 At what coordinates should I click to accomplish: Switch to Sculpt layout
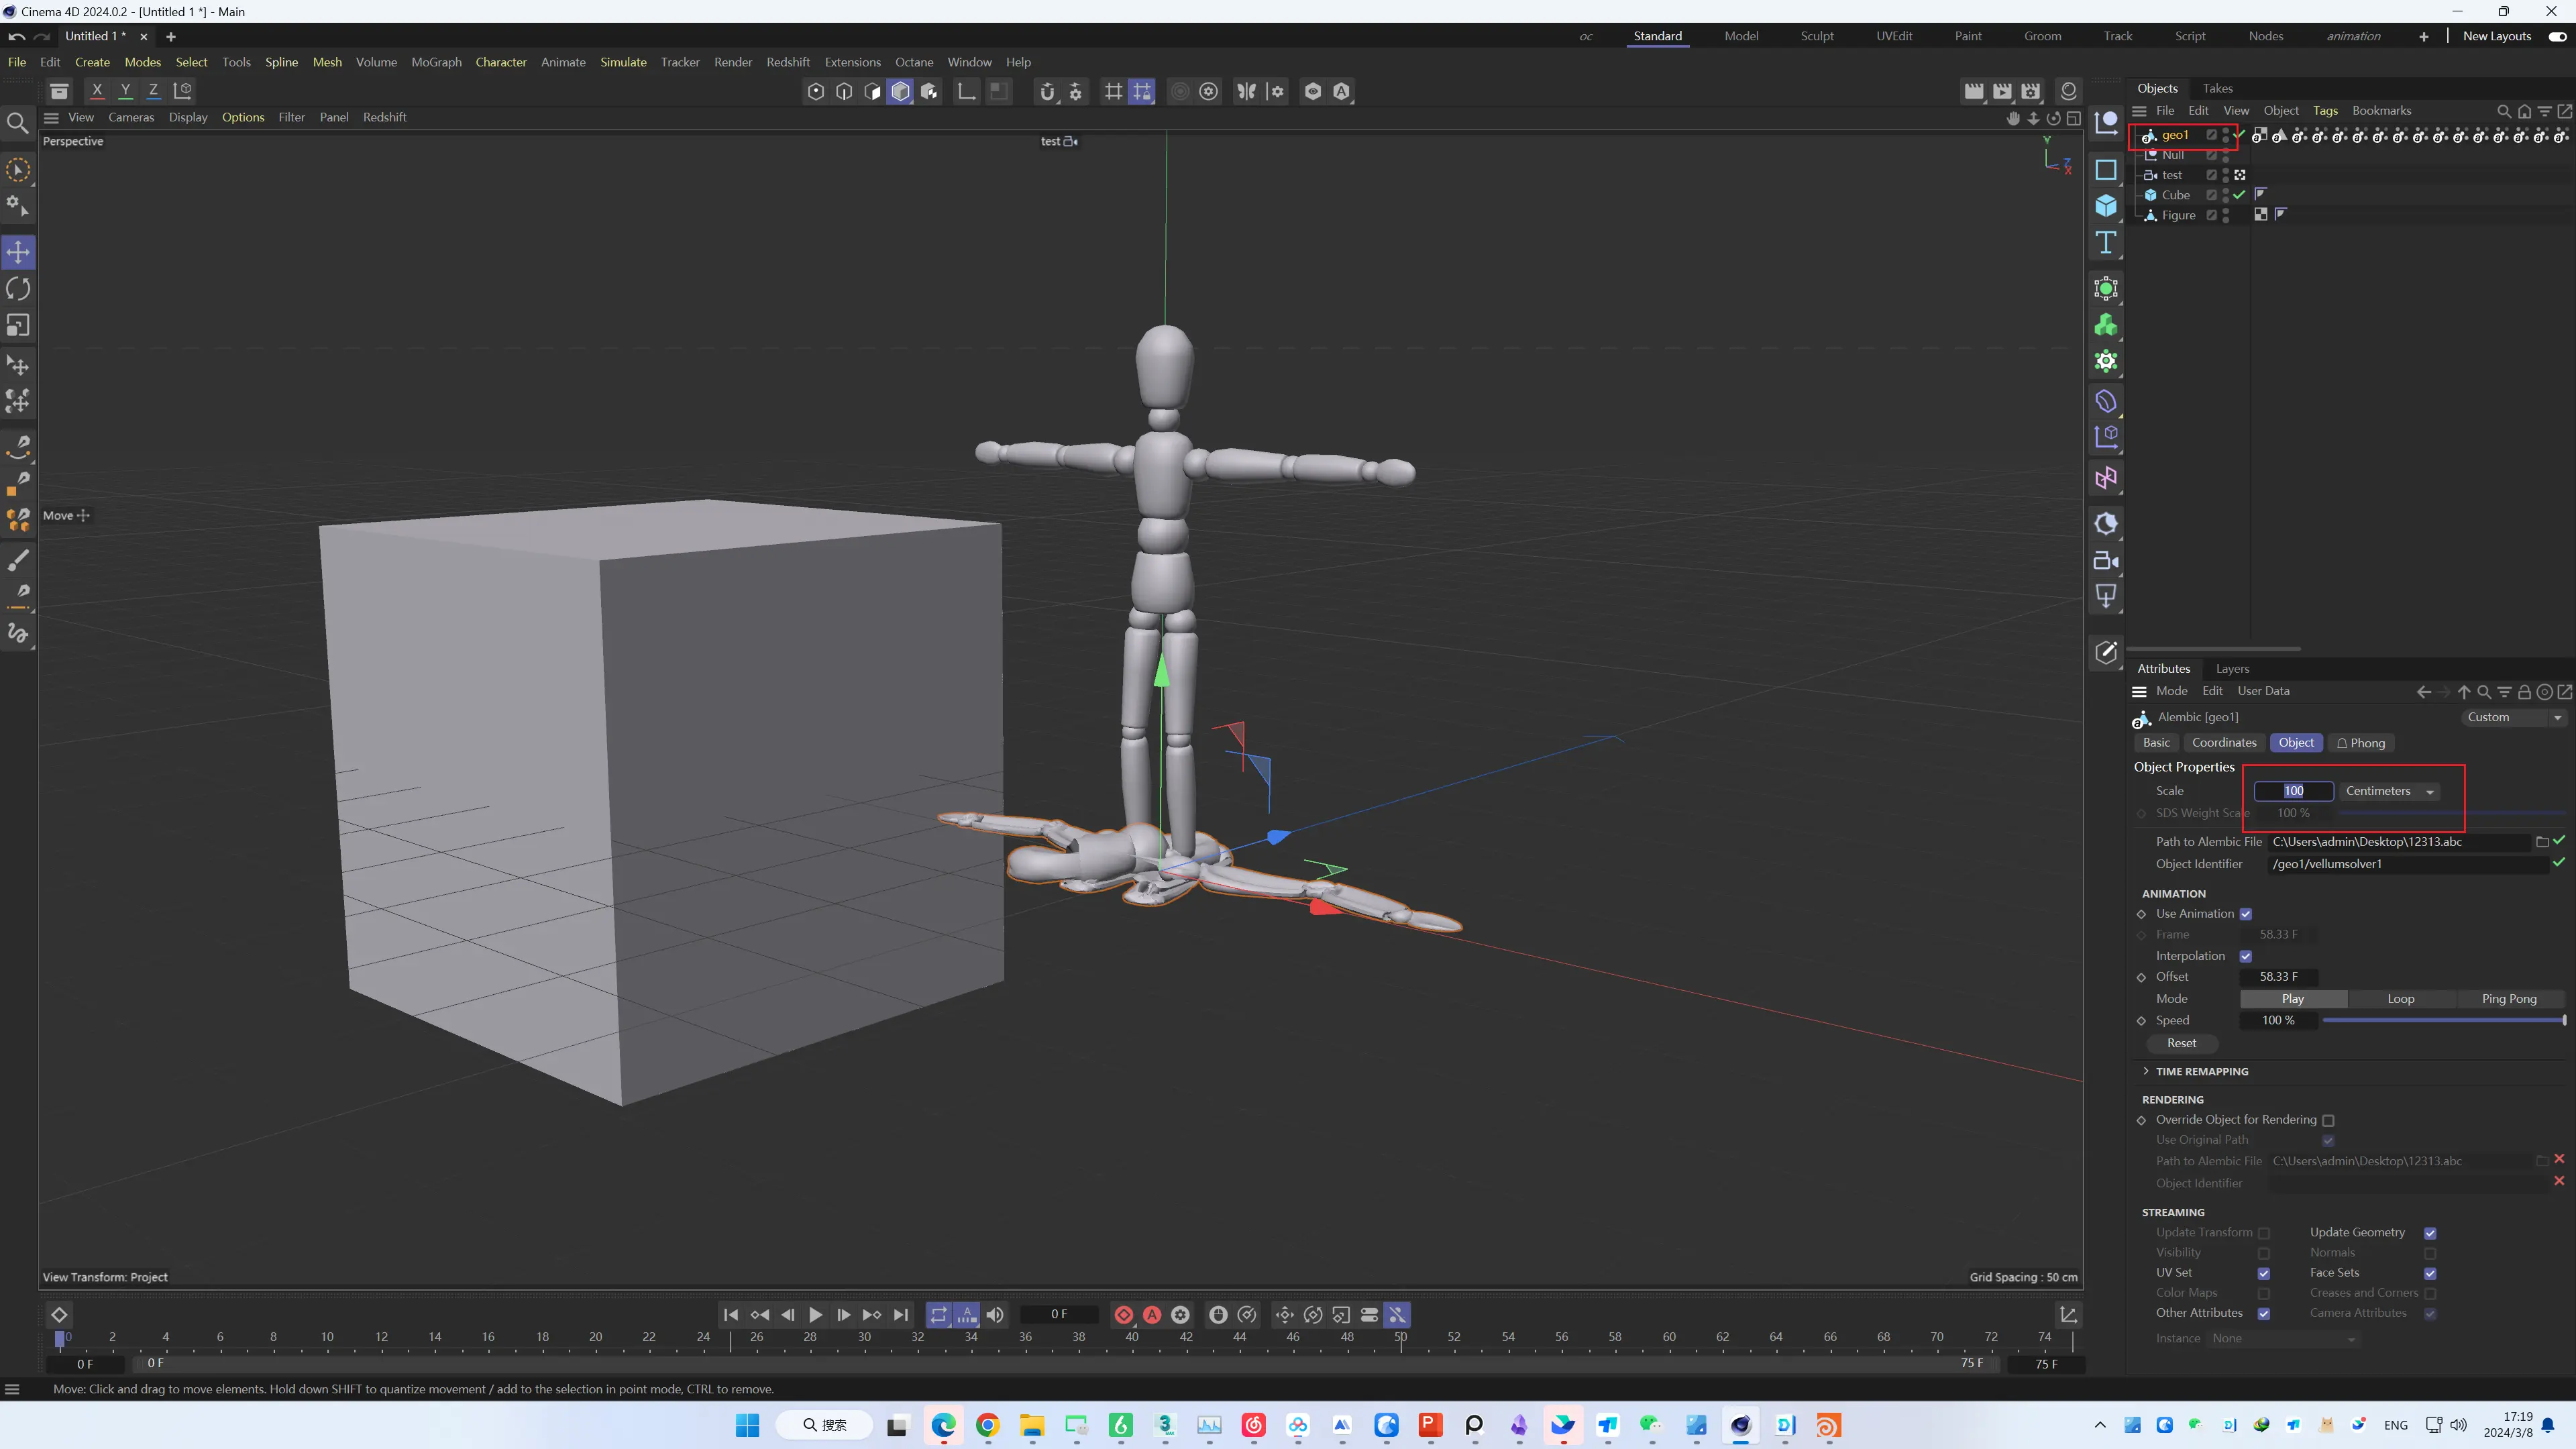click(x=1816, y=36)
